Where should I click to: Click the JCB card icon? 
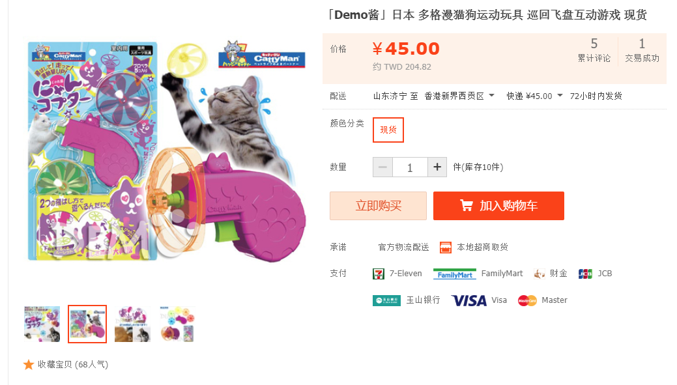pos(585,274)
